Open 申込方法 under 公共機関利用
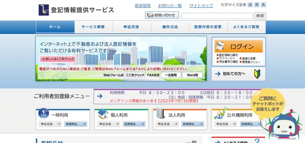 coord(226,124)
